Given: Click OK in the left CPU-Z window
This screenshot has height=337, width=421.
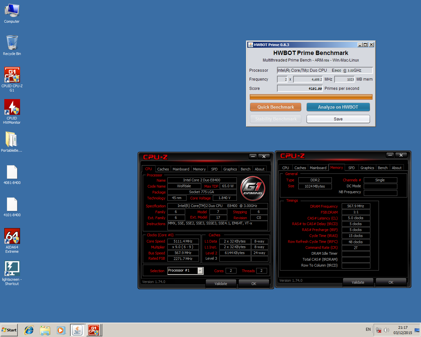Looking at the screenshot, I should (x=254, y=284).
